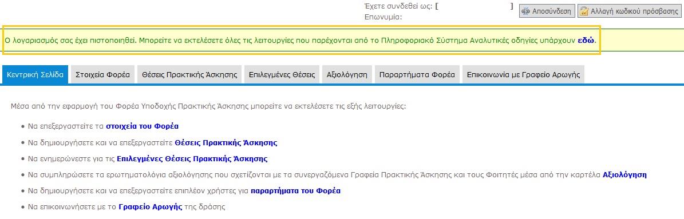Go to the Επιλεγμένες Θέσεις tab
Image resolution: width=684 pixels, height=219 pixels.
pos(282,74)
